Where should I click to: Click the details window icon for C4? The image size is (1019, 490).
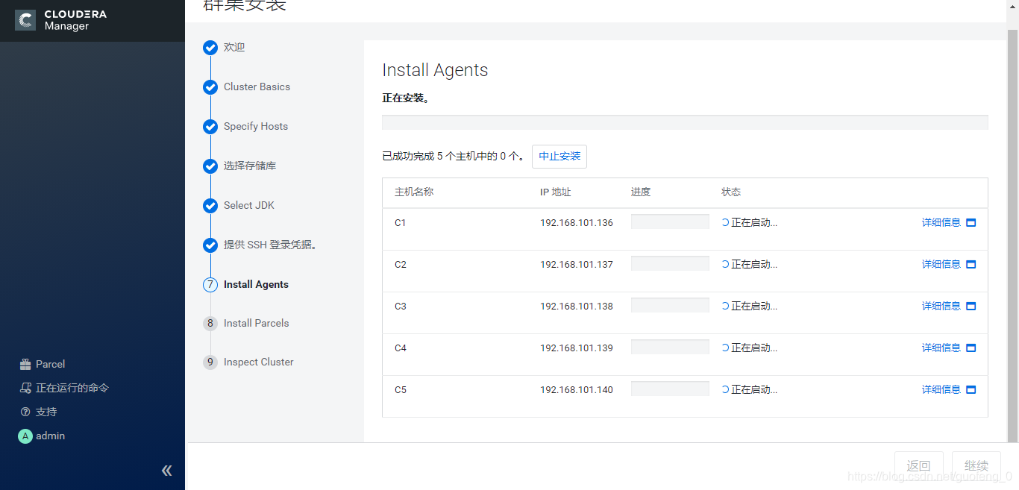(971, 348)
